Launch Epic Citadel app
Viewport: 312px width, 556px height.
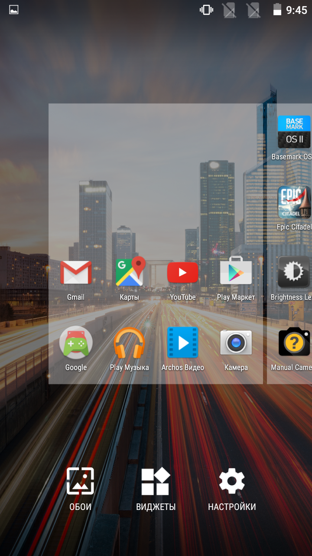point(294,208)
